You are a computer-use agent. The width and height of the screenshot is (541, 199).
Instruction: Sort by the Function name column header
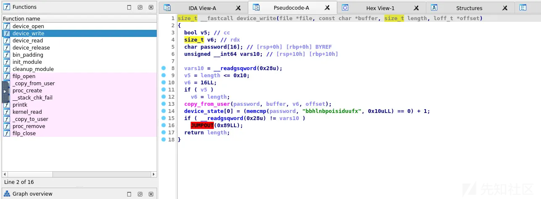tap(79, 18)
